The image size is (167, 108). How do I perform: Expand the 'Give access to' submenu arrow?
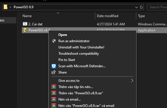[132, 81]
